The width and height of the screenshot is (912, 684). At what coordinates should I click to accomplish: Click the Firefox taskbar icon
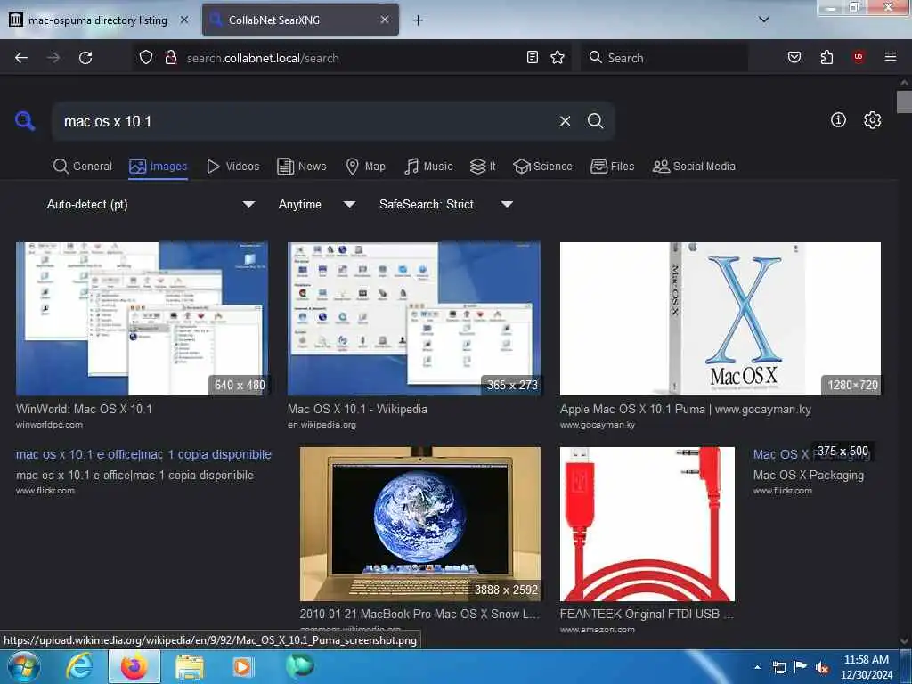[134, 666]
